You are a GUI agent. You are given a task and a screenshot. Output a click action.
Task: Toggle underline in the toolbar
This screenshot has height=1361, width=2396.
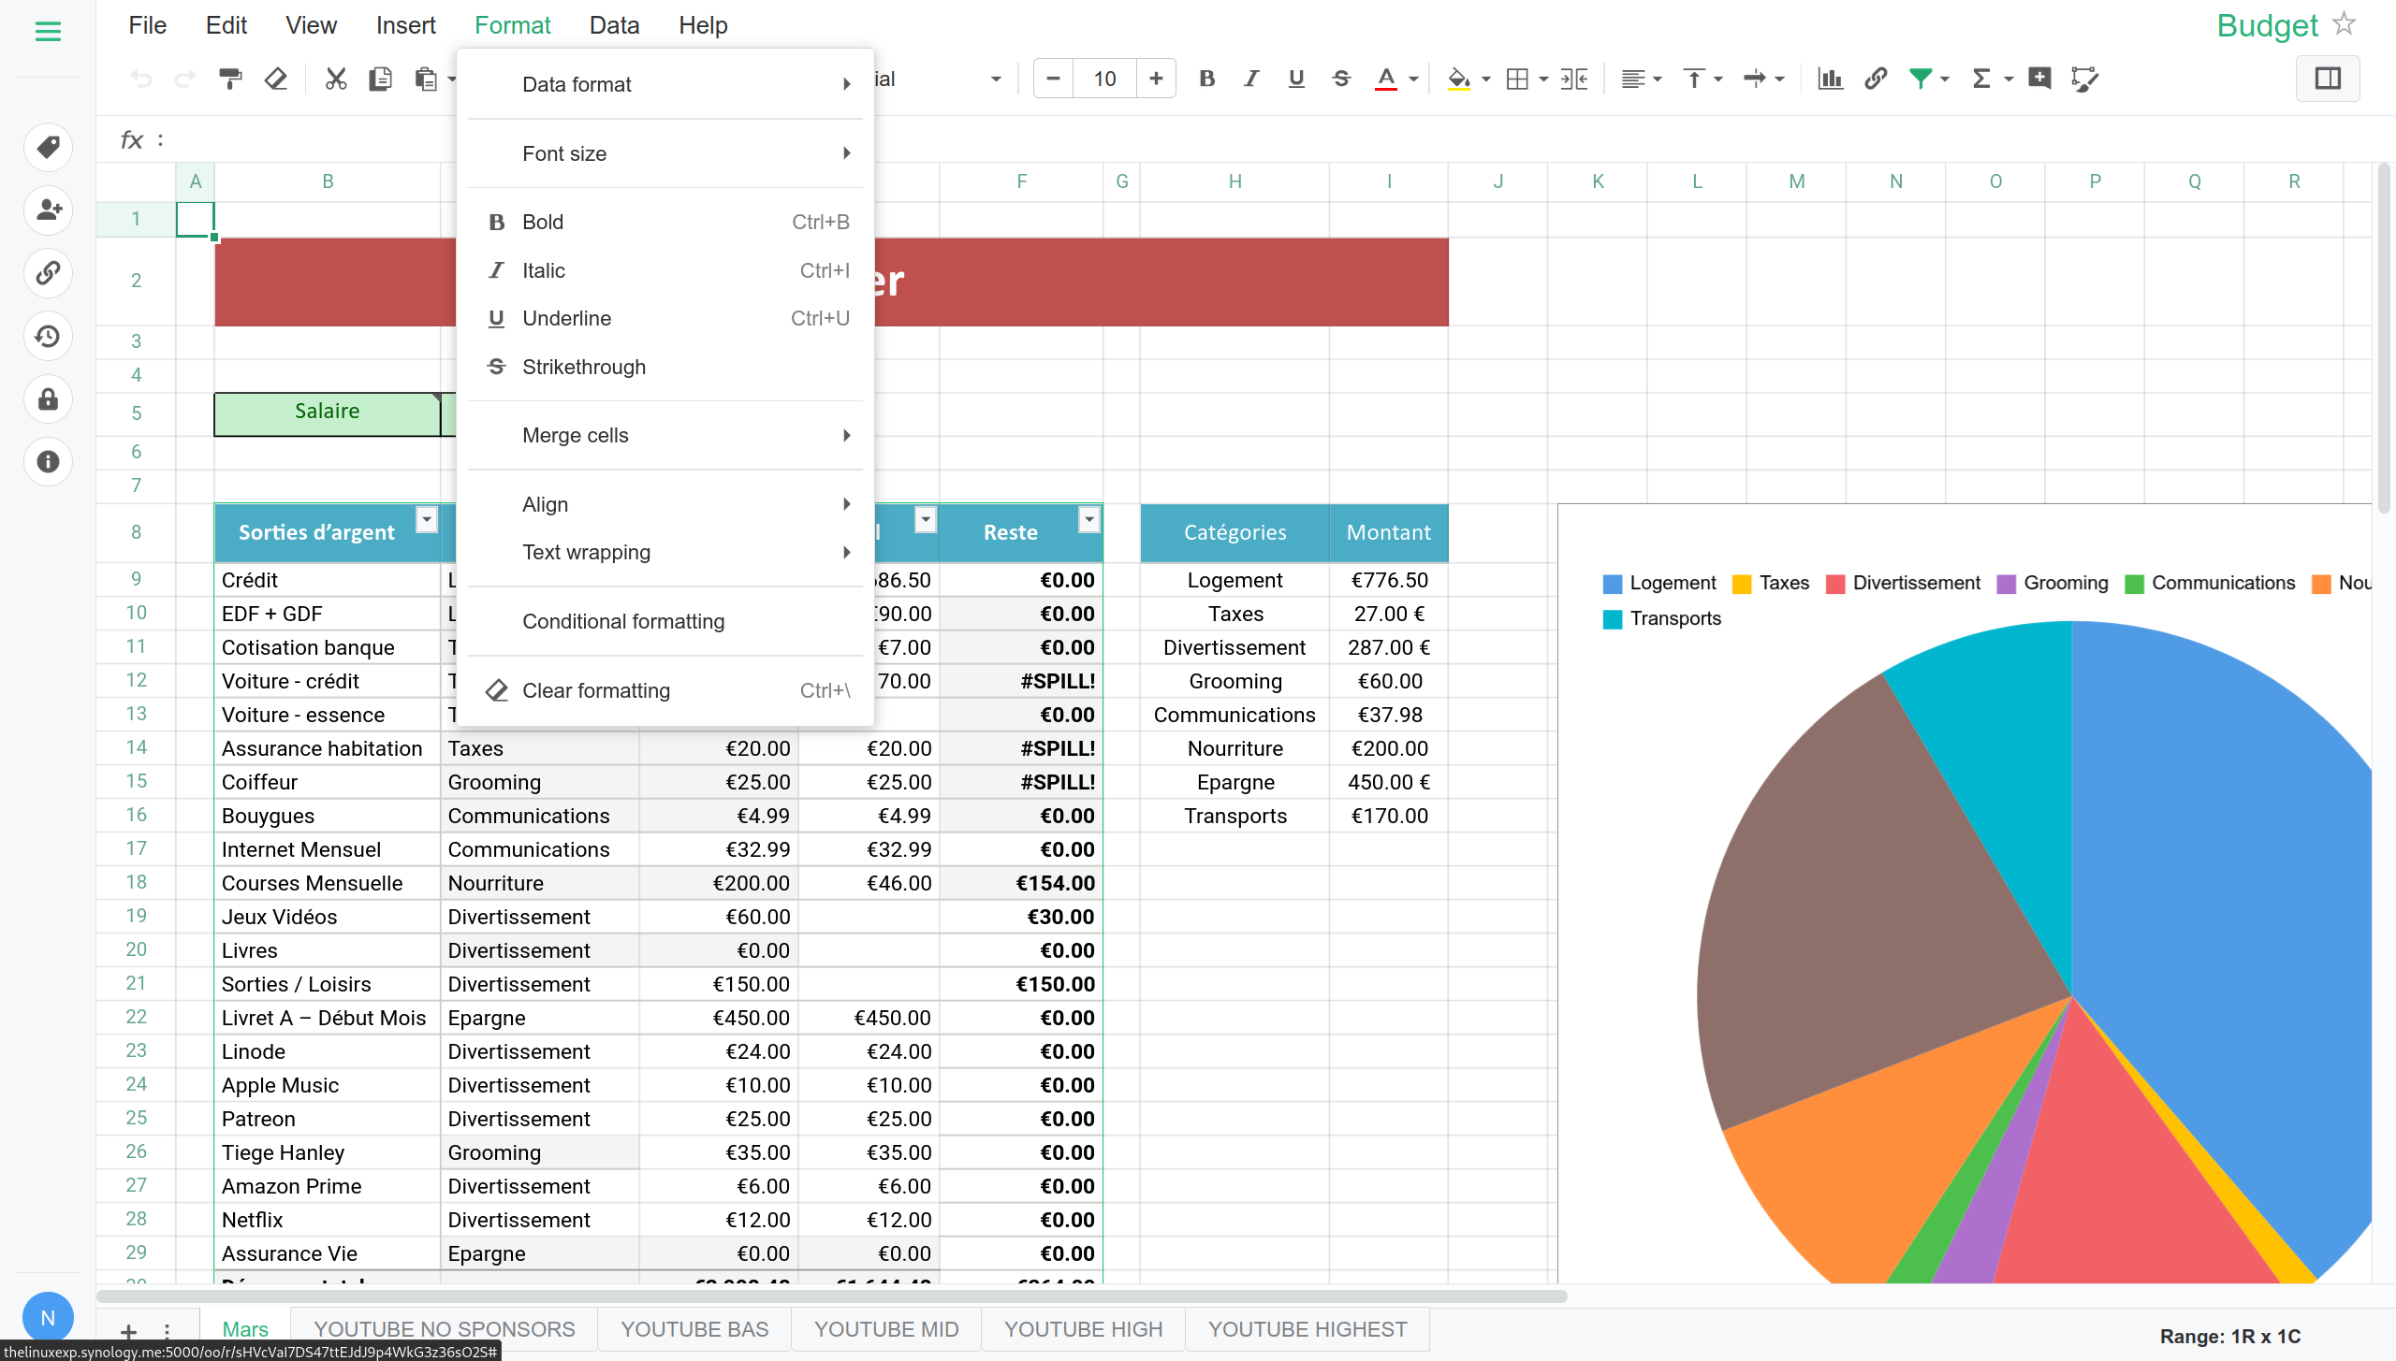(1296, 80)
